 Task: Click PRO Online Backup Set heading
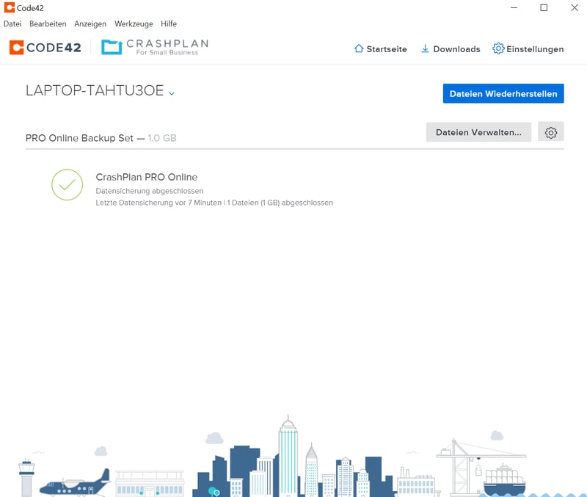point(79,138)
